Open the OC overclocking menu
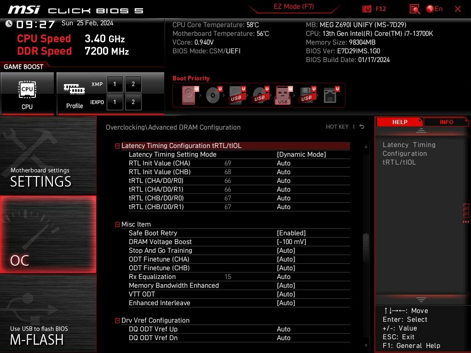Viewport: 471px width, 353px height. 48,235
